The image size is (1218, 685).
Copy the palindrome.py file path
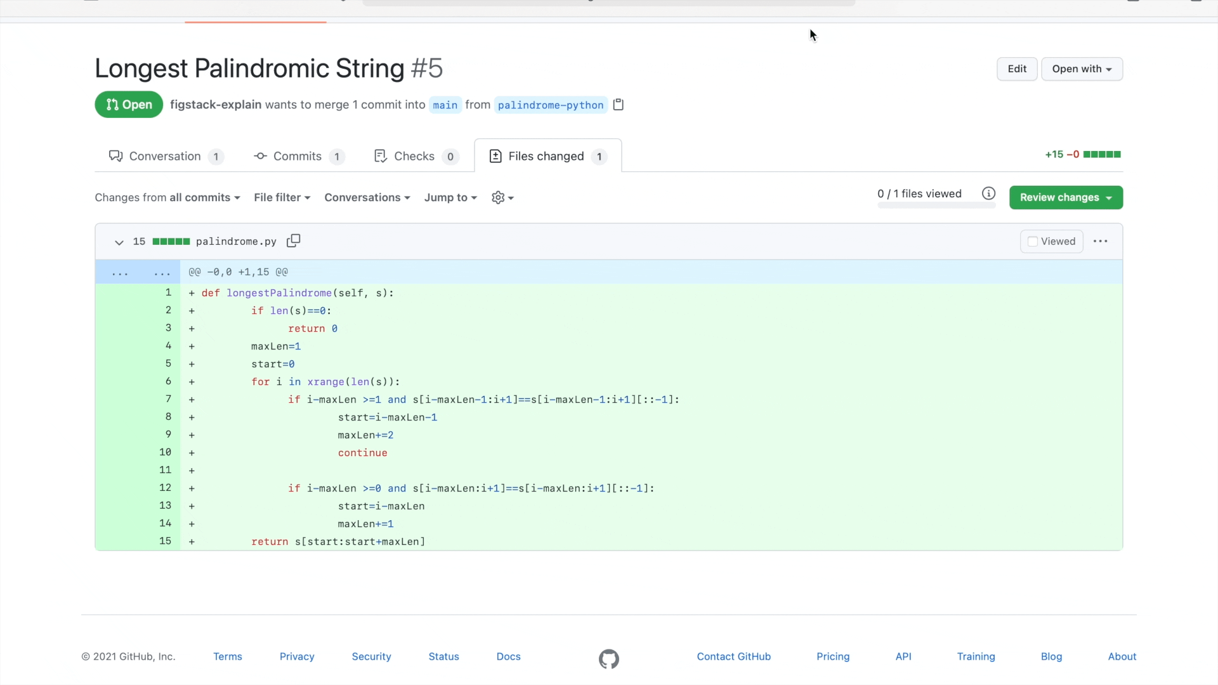[x=293, y=241]
